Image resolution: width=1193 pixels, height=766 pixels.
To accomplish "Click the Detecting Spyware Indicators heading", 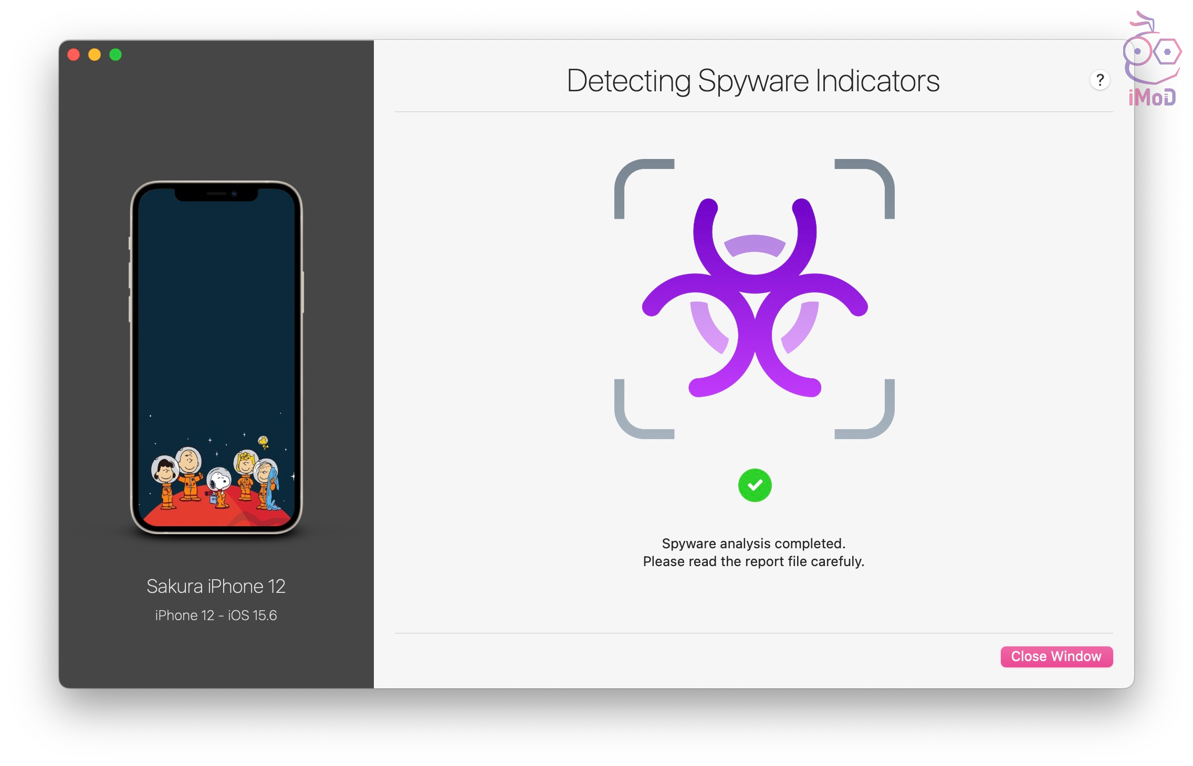I will point(753,81).
